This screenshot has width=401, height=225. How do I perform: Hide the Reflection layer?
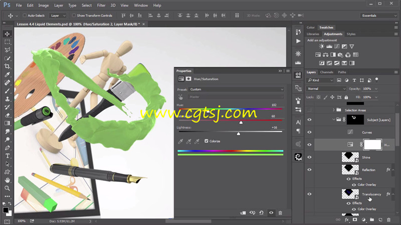309,169
